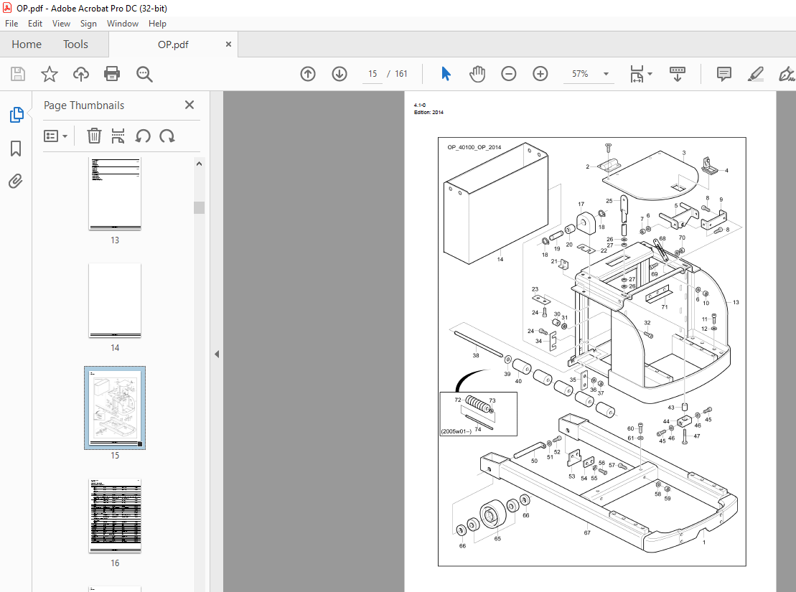This screenshot has height=592, width=796.
Task: Open the File menu
Action: (x=11, y=24)
